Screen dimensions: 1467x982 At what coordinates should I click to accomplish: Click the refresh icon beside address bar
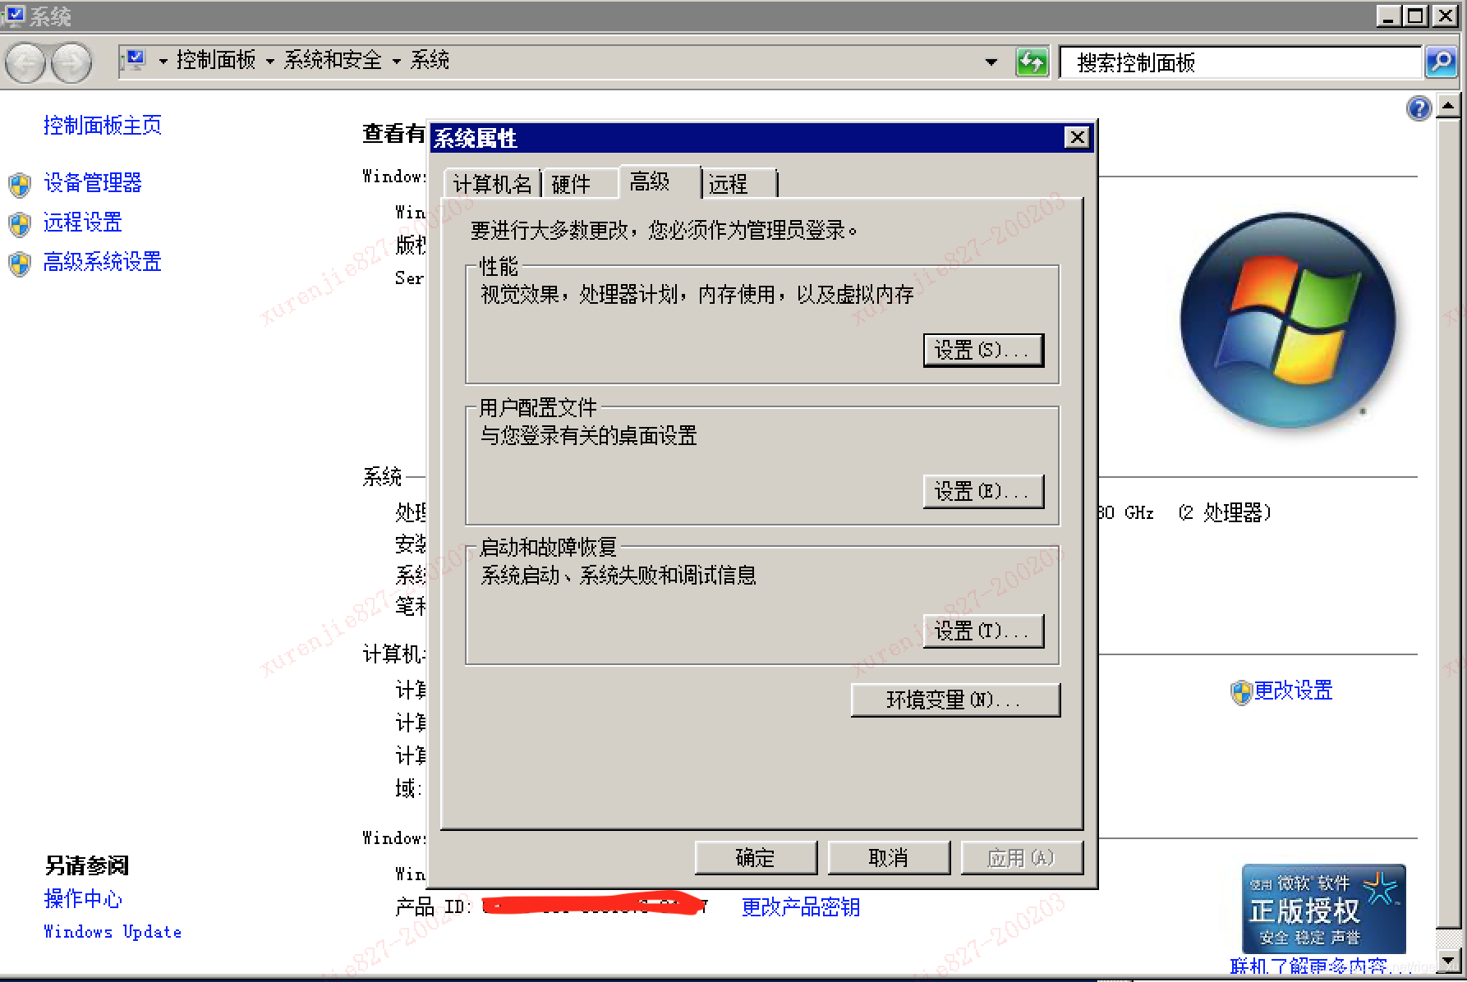1033,62
